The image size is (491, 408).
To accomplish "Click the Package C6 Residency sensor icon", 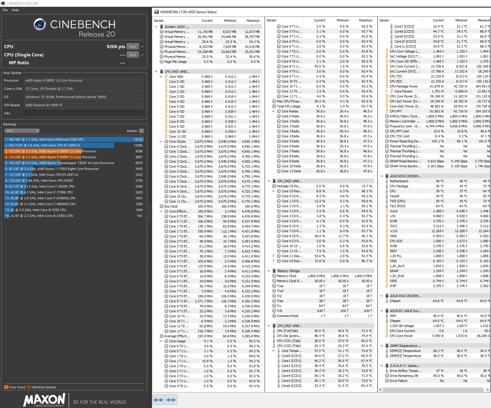I will point(274,186).
